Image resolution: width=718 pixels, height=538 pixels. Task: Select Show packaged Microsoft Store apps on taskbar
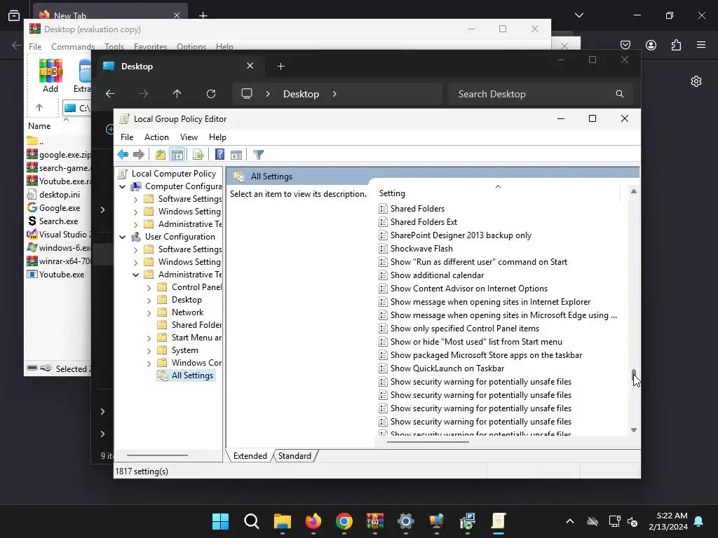[486, 355]
